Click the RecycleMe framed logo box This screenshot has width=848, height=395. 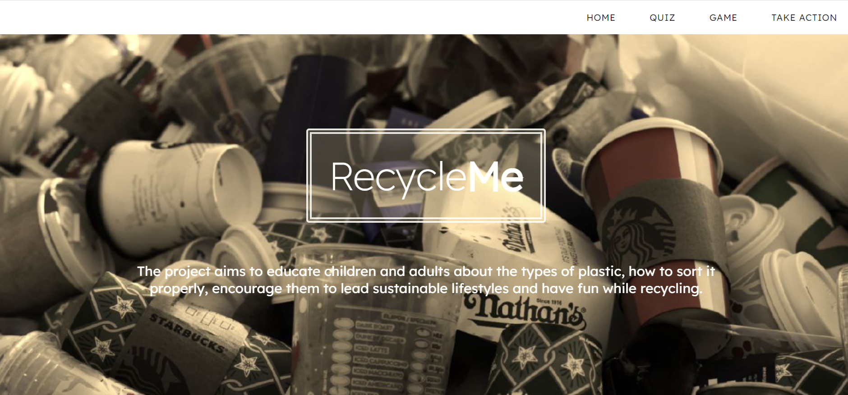426,175
